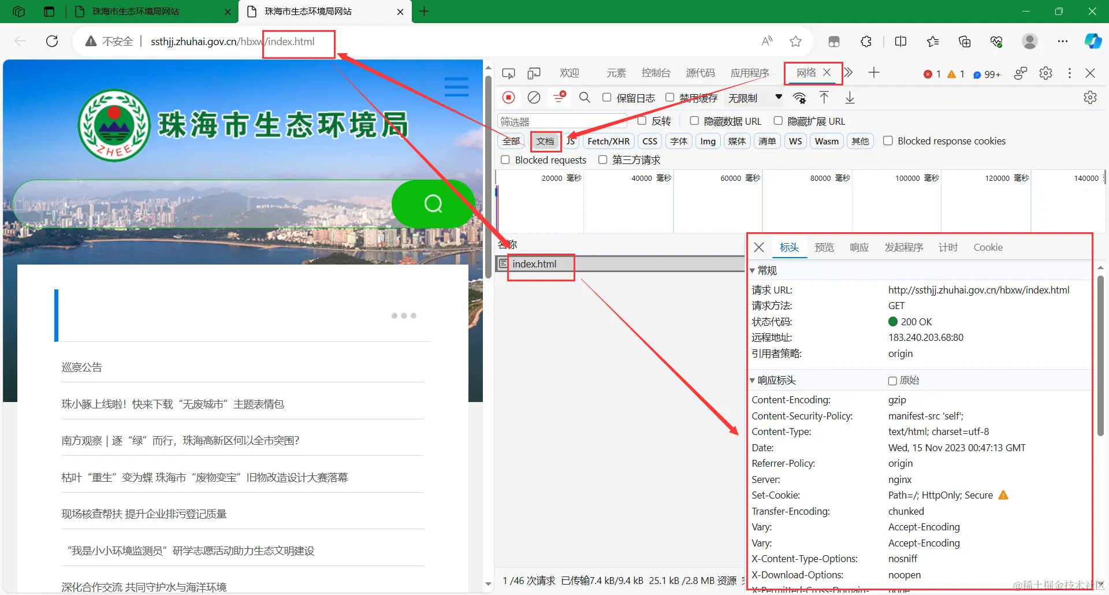
Task: Open 现场核查帮扶 提升企业排污登记质量 article
Action: coord(144,514)
